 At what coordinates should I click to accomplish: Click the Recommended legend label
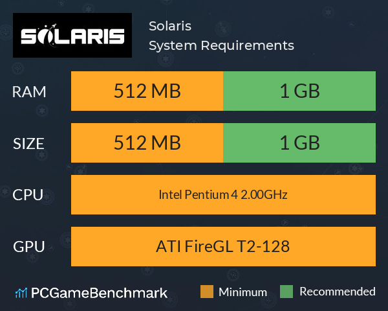point(338,292)
